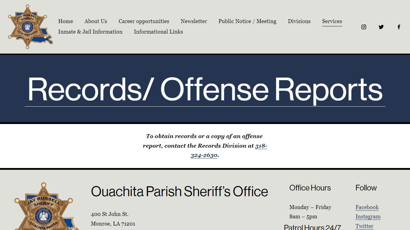Follow the Twitter footer link
Screen dimensions: 410x230
(x=364, y=226)
